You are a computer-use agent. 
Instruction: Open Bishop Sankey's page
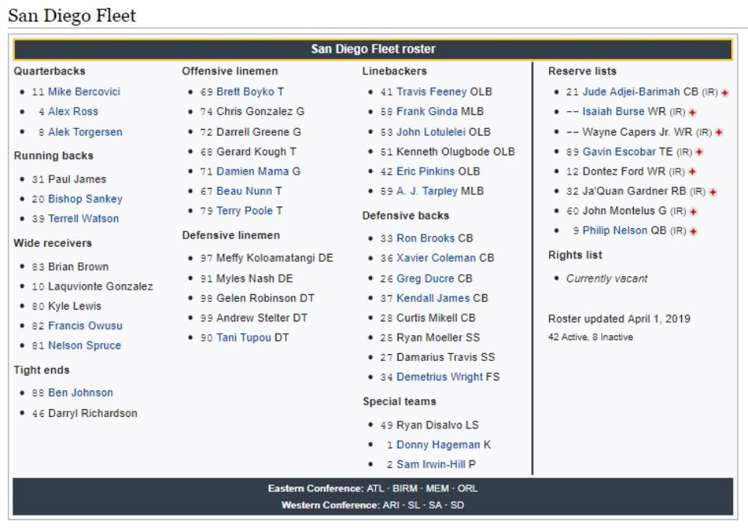point(85,199)
